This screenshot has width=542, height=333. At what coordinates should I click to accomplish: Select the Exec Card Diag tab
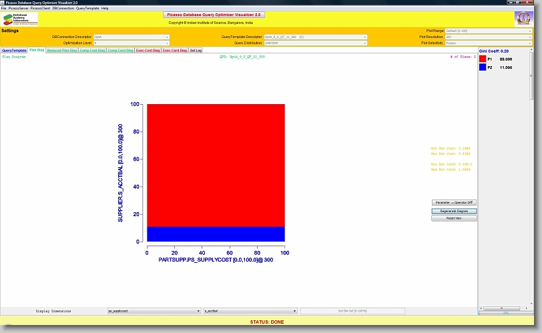pyautogui.click(x=175, y=51)
